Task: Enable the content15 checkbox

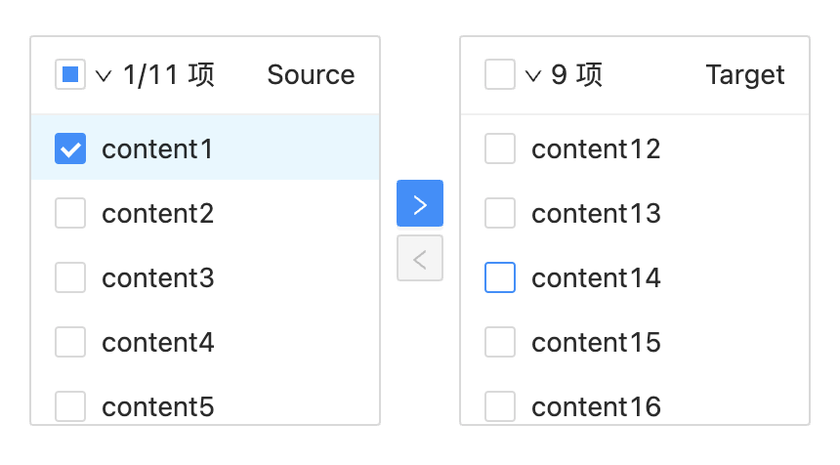Action: [x=500, y=342]
